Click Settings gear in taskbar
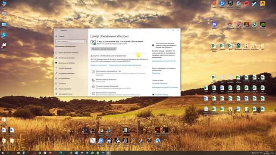The height and width of the screenshot is (155, 276). [108, 153]
